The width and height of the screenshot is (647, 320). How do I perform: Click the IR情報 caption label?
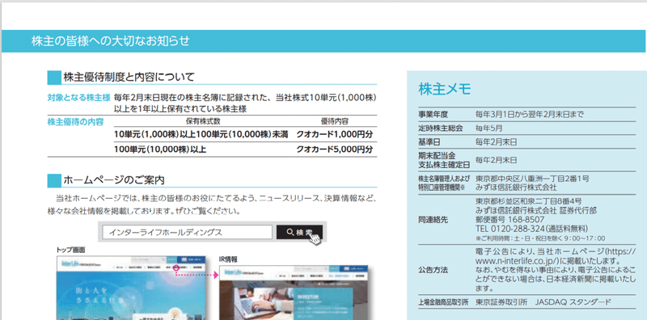pos(229,259)
